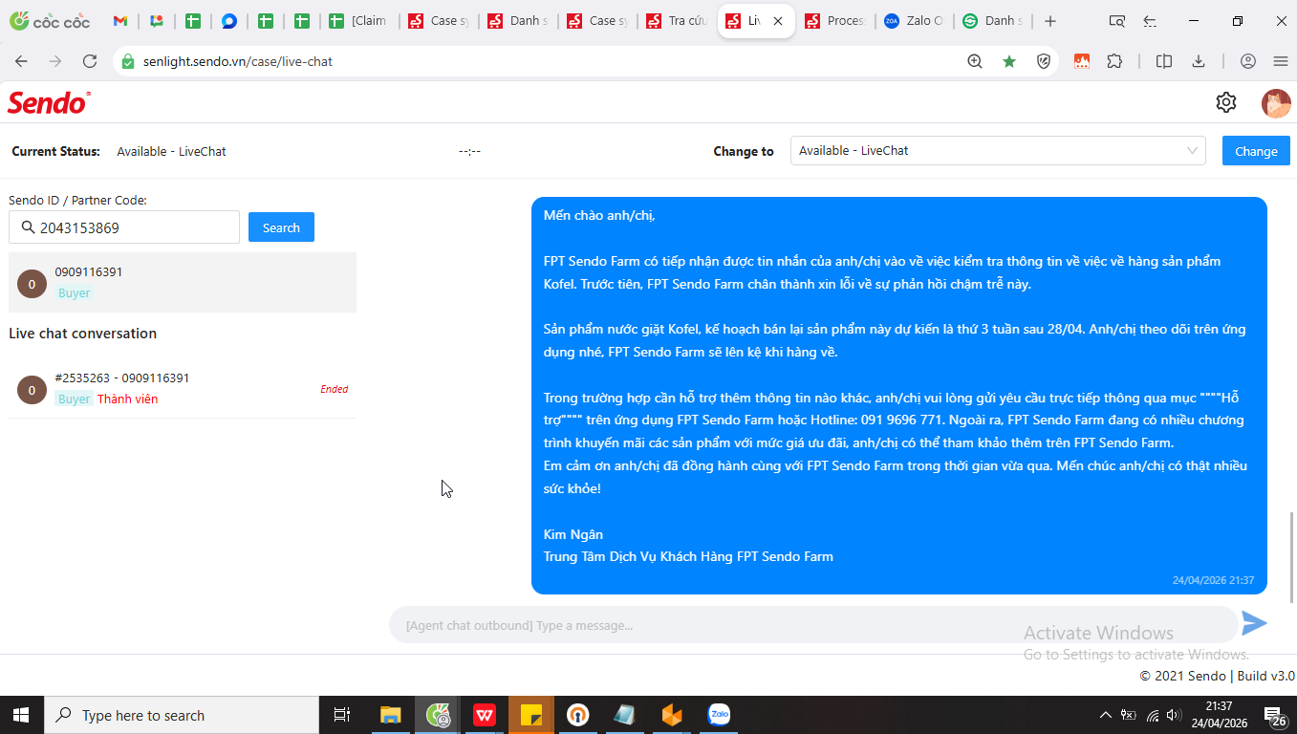Click the 'Thành viên' tag
Image resolution: width=1297 pixels, height=734 pixels.
127,399
